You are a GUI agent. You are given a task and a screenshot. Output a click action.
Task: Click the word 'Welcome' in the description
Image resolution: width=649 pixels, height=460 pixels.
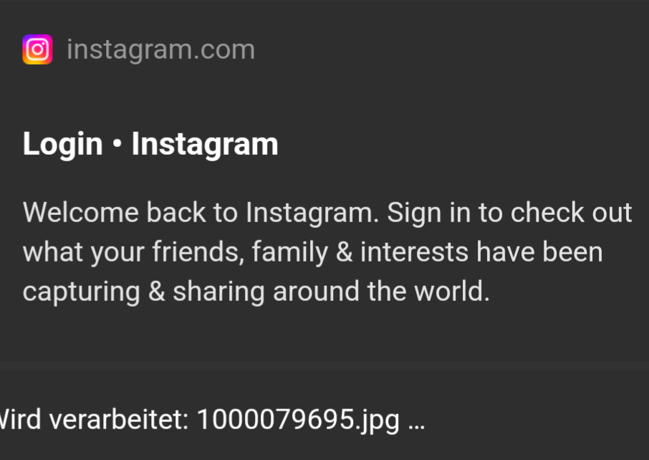[x=80, y=213]
